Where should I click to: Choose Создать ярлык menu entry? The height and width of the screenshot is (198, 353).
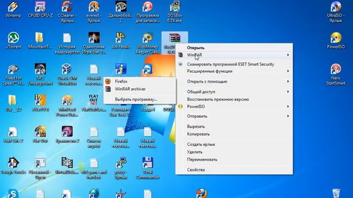(234, 144)
